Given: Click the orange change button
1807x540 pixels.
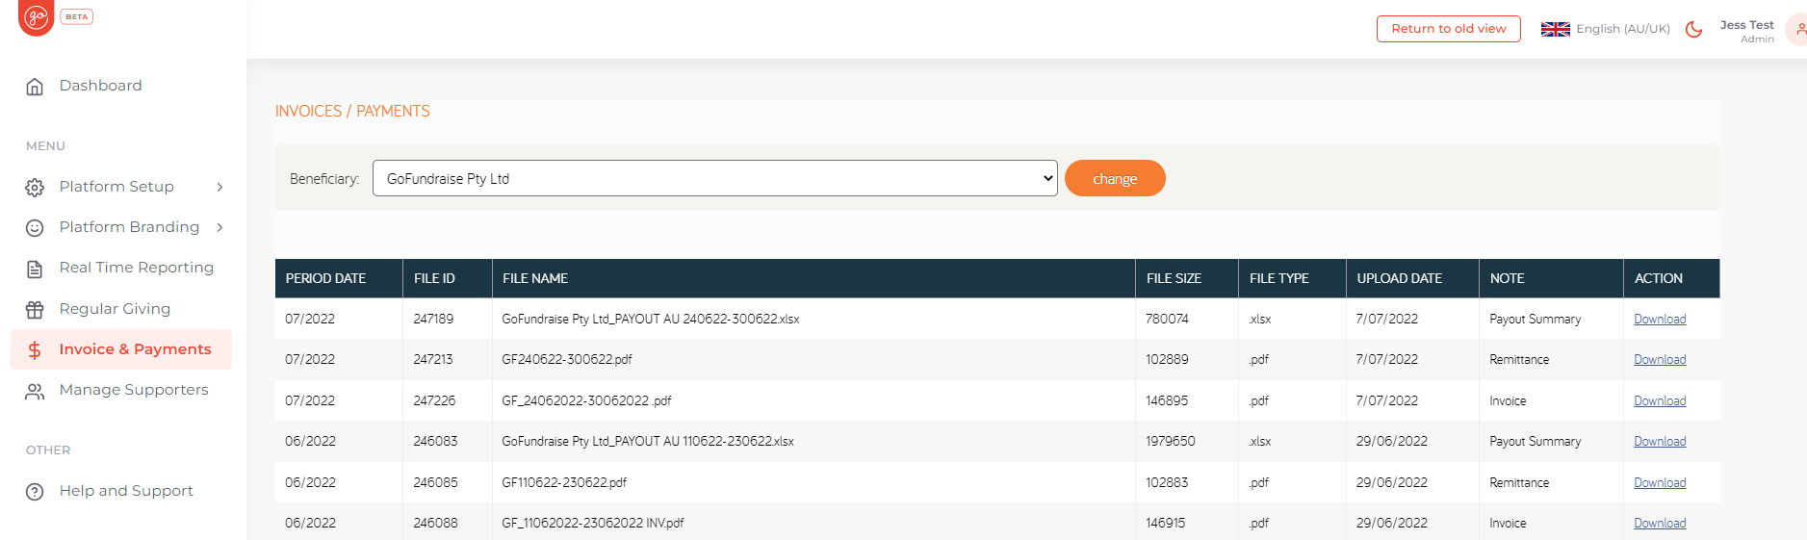Looking at the screenshot, I should (x=1115, y=178).
